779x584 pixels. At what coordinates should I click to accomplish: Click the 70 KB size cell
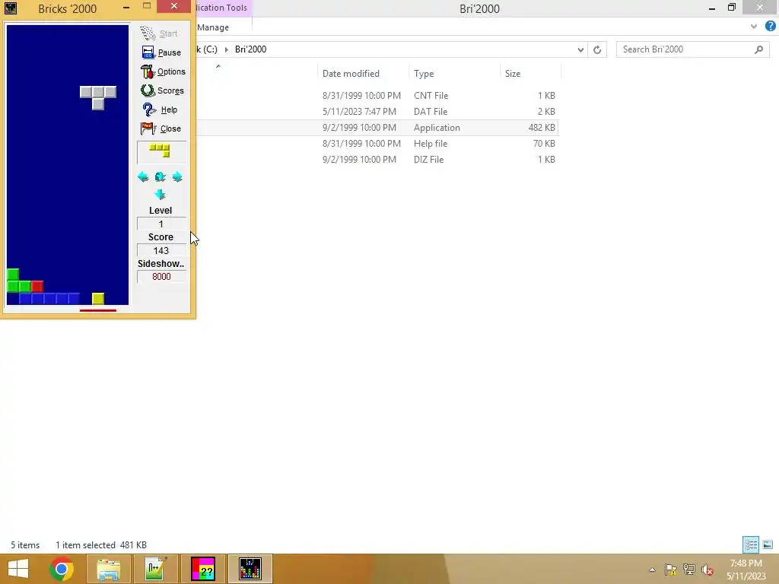click(544, 144)
